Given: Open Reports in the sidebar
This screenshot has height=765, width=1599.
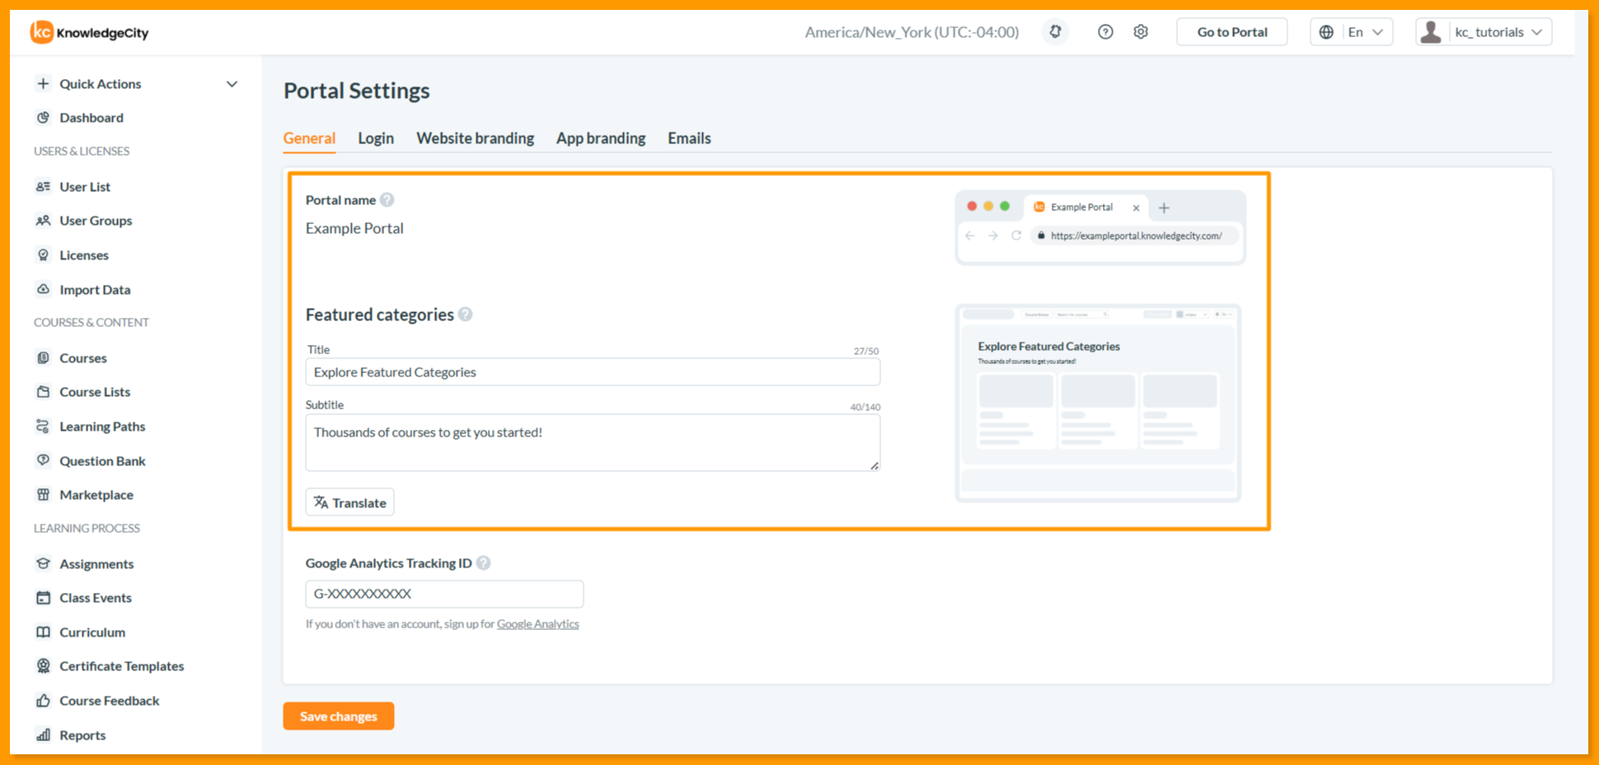Looking at the screenshot, I should click(x=82, y=735).
